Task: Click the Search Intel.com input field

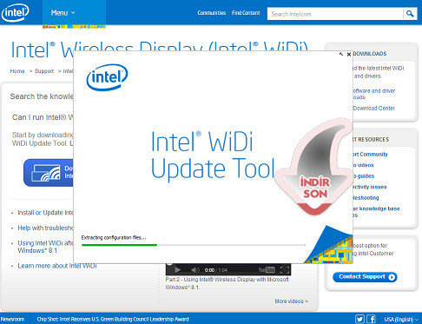Action: pyautogui.click(x=335, y=14)
